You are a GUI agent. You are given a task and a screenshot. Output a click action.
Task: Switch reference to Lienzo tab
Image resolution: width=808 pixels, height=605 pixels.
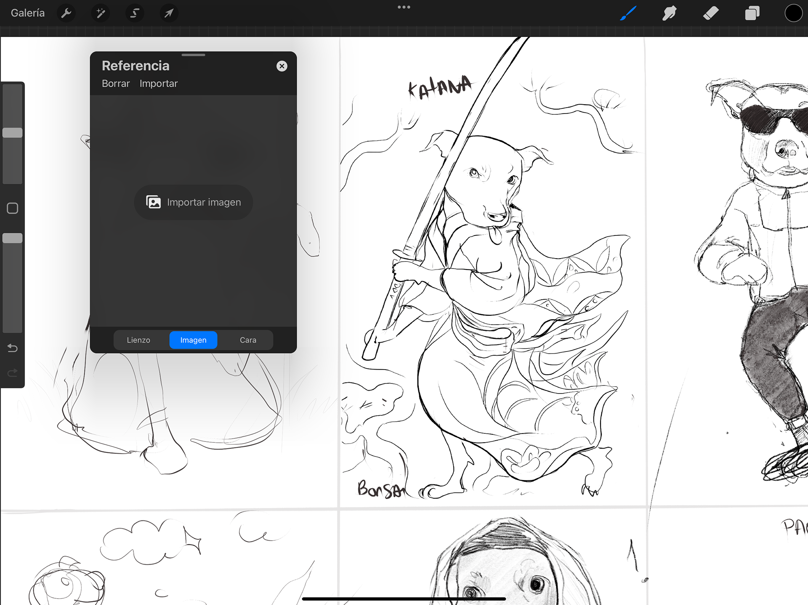138,340
